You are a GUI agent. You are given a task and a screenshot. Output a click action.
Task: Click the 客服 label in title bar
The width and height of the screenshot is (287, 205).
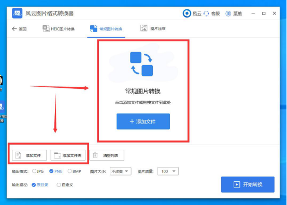click(x=216, y=13)
